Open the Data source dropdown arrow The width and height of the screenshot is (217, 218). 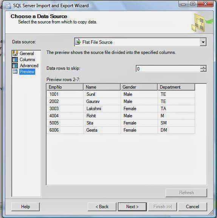pos(203,42)
